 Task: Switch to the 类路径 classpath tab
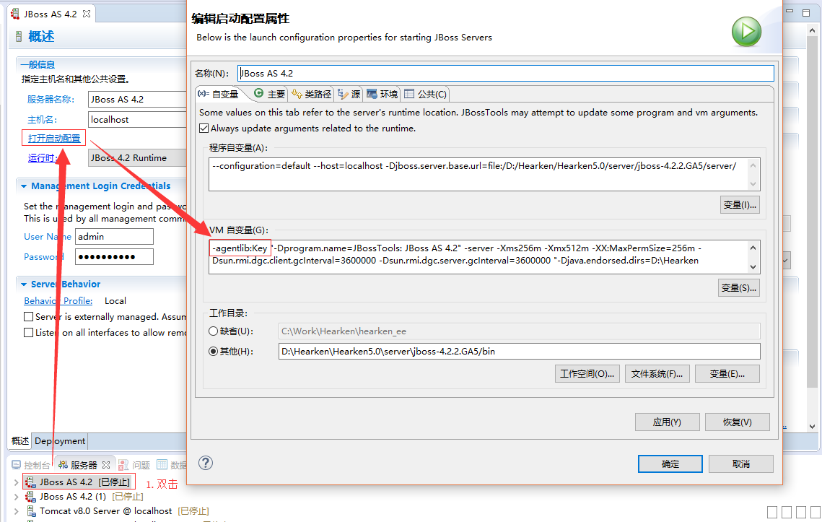pos(312,94)
